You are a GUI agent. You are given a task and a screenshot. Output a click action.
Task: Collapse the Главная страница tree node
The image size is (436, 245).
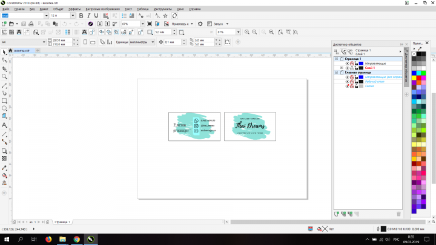point(337,73)
